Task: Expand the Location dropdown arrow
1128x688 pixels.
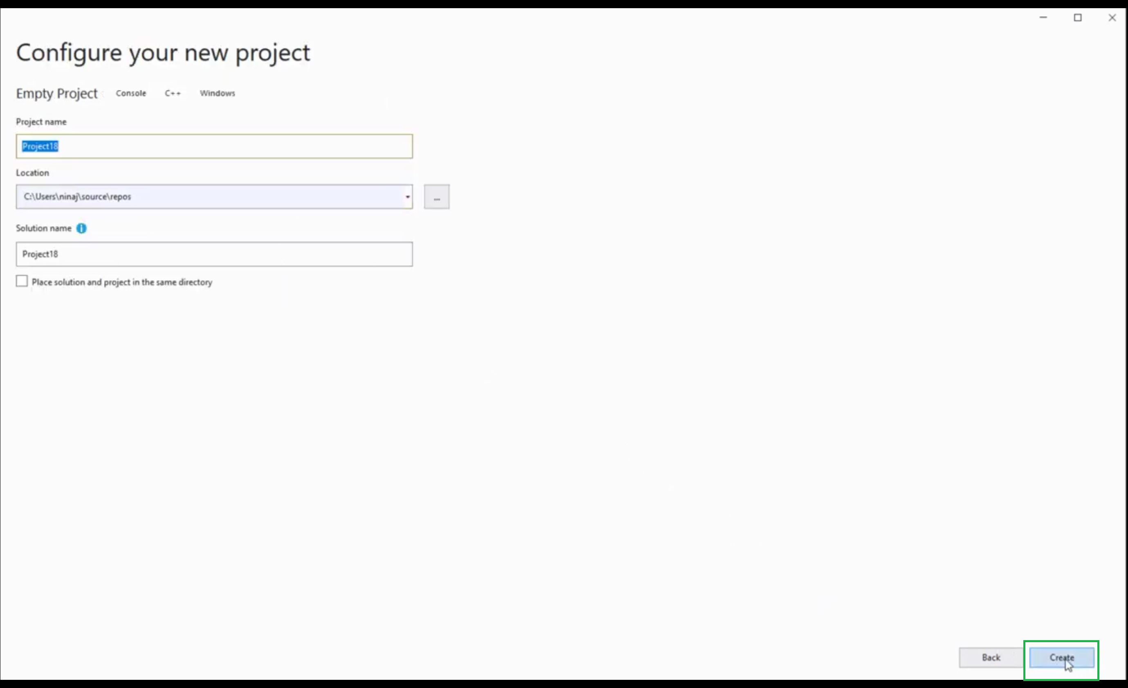Action: [407, 197]
